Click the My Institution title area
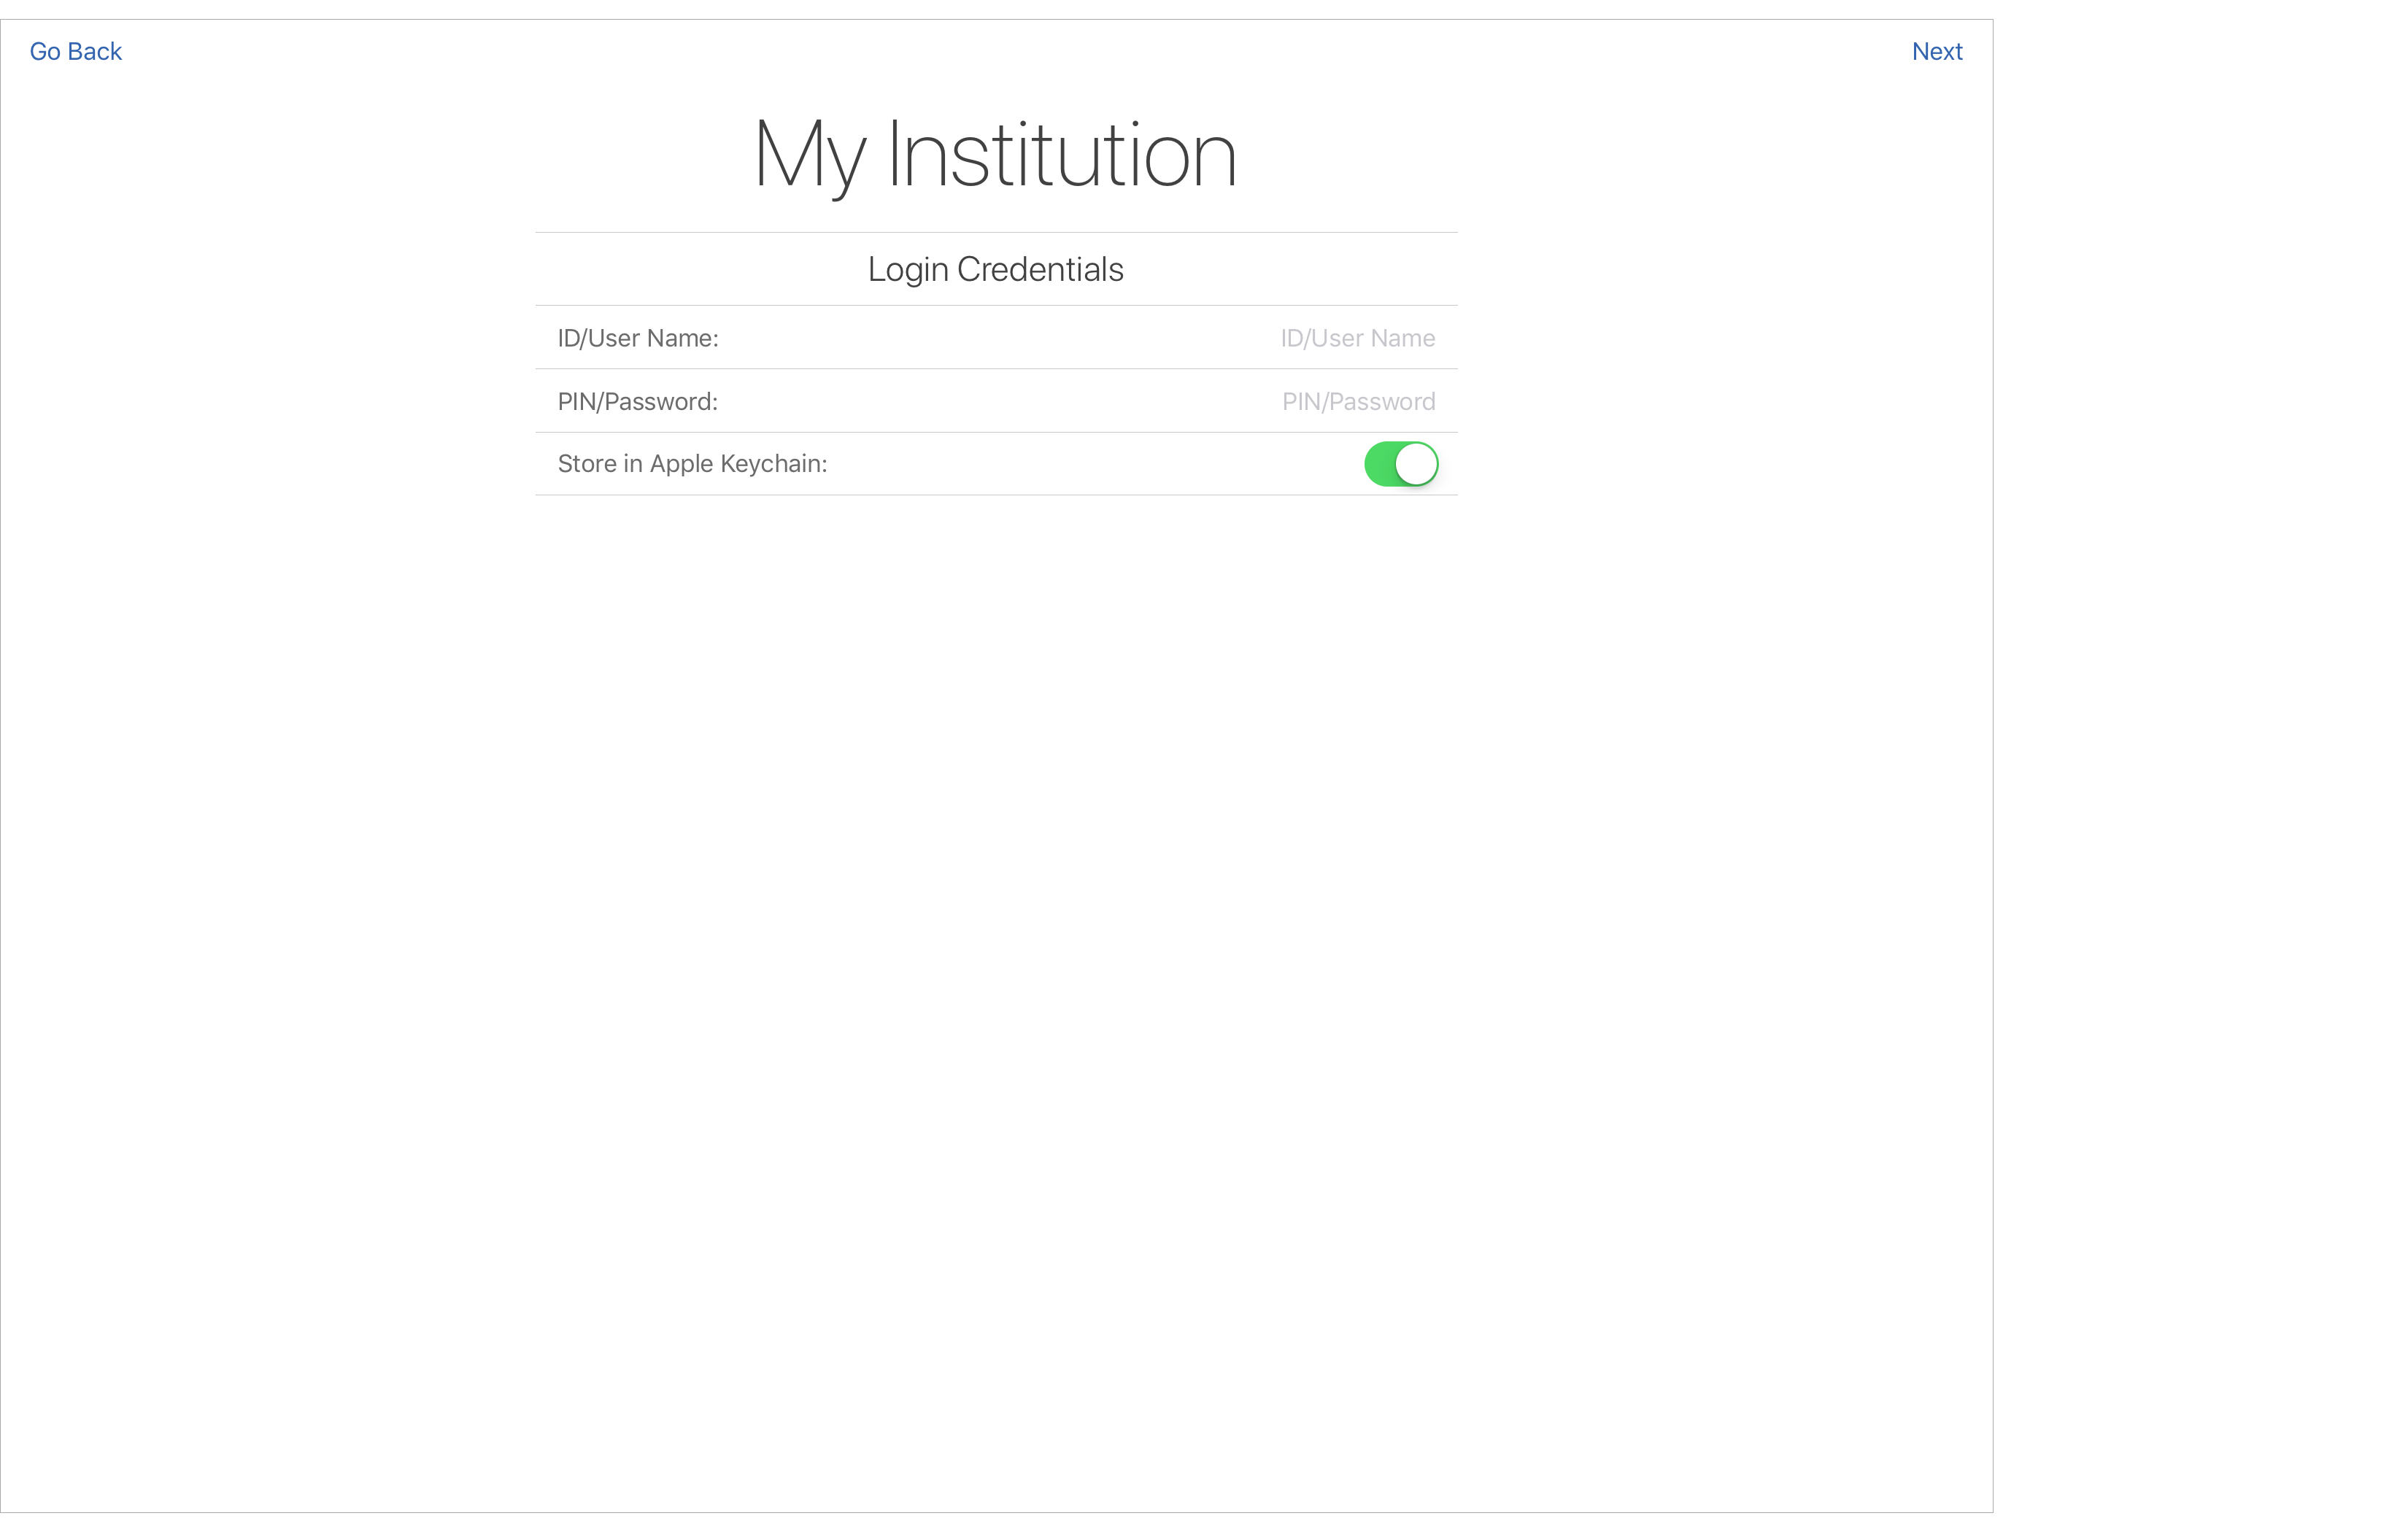 (995, 155)
